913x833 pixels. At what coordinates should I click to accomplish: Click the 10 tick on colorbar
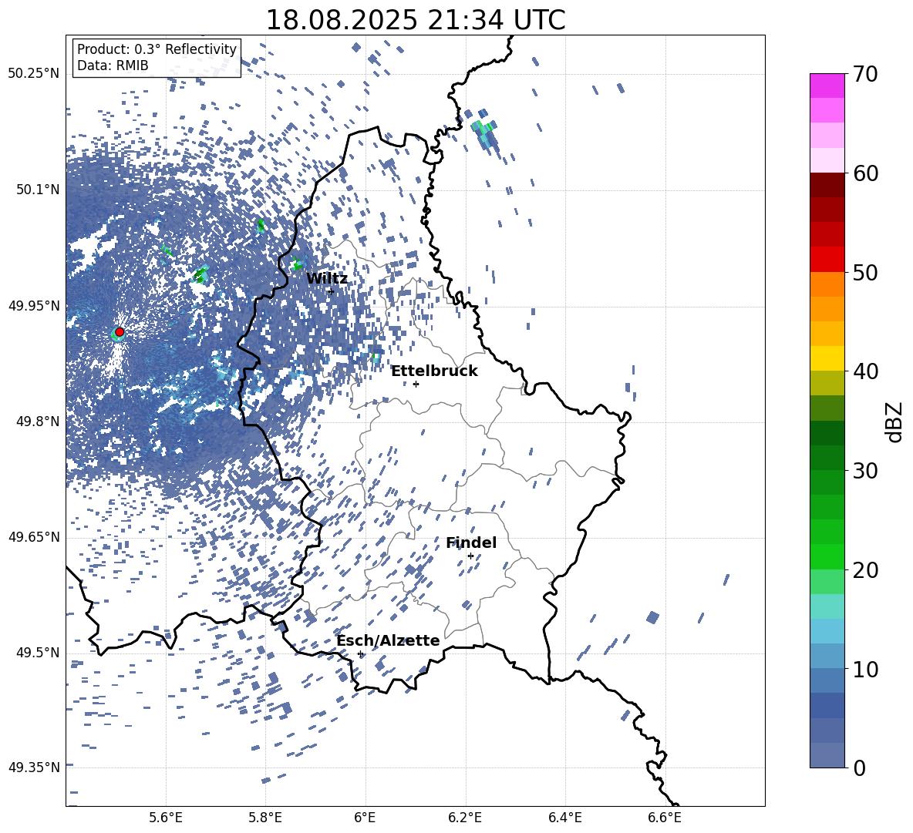864,669
